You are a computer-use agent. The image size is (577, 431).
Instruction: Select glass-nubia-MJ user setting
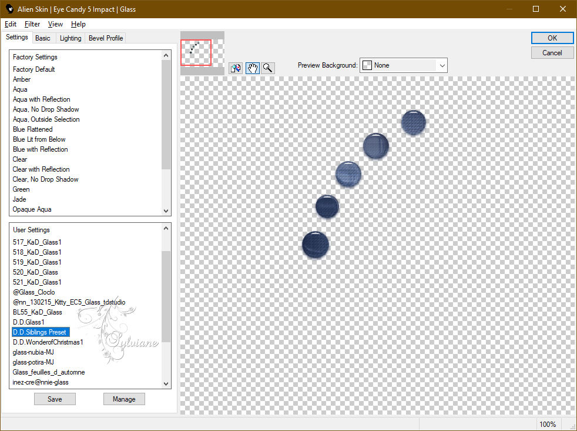33,352
